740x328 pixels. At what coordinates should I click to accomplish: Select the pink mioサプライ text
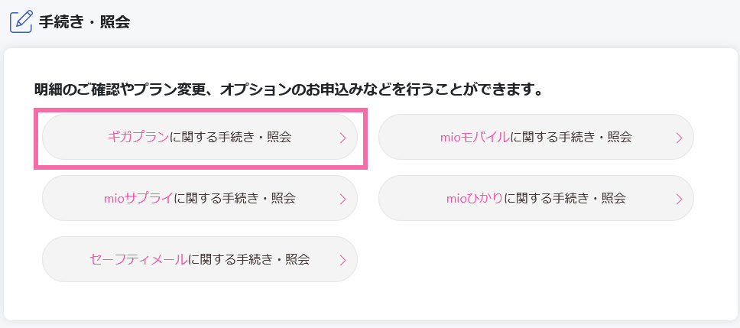[139, 198]
